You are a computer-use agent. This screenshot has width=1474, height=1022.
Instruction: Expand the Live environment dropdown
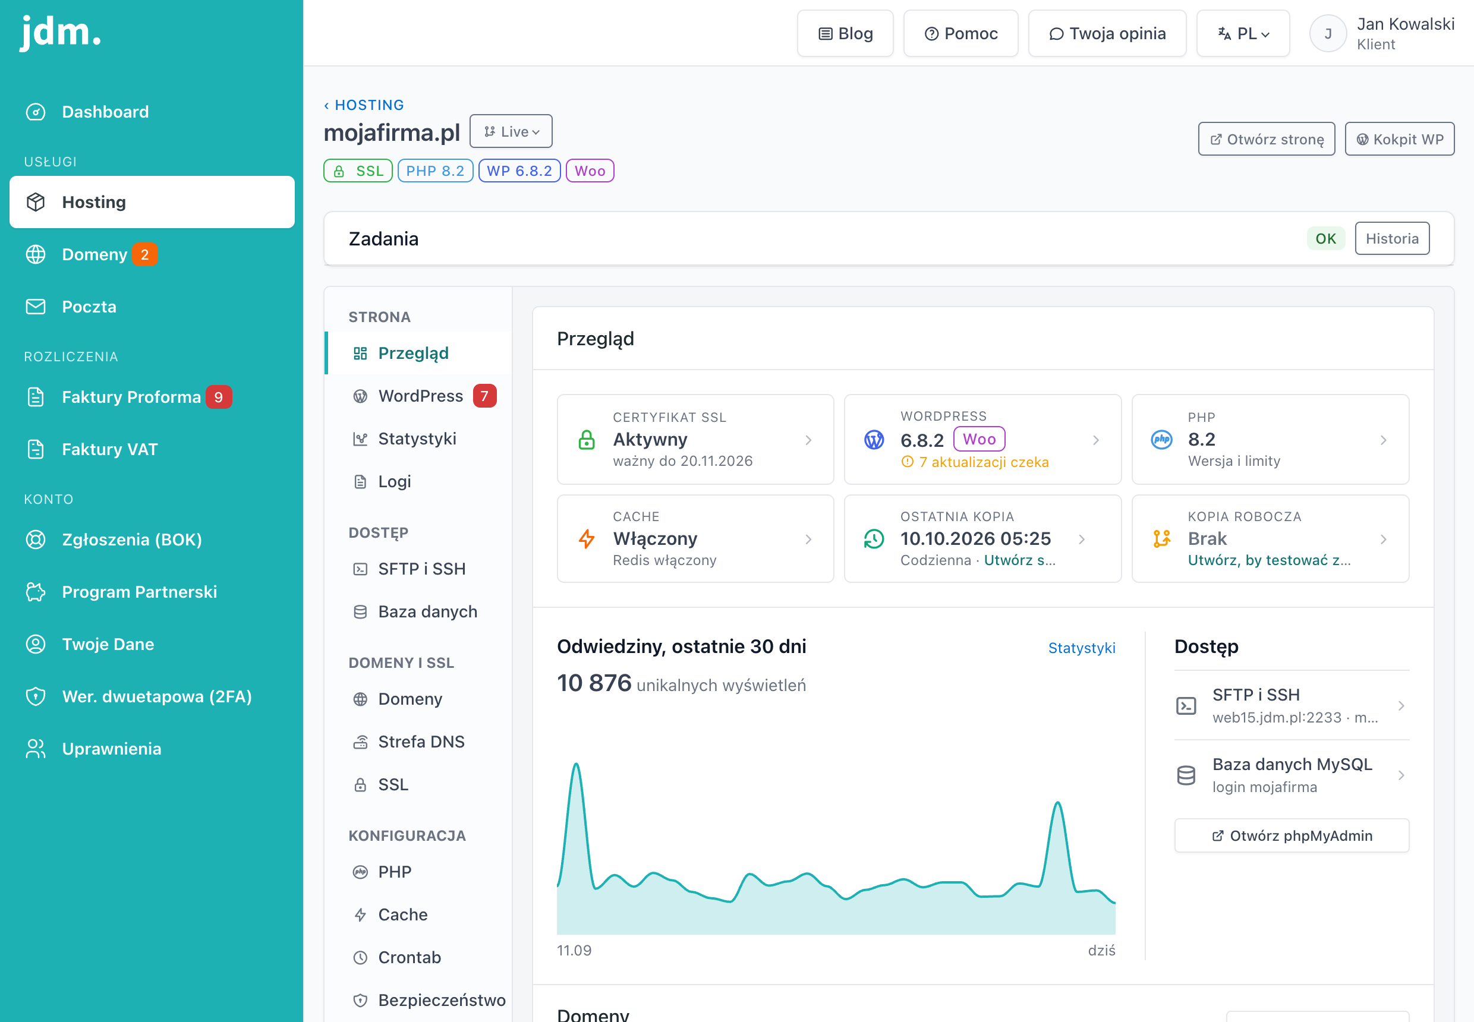511,131
